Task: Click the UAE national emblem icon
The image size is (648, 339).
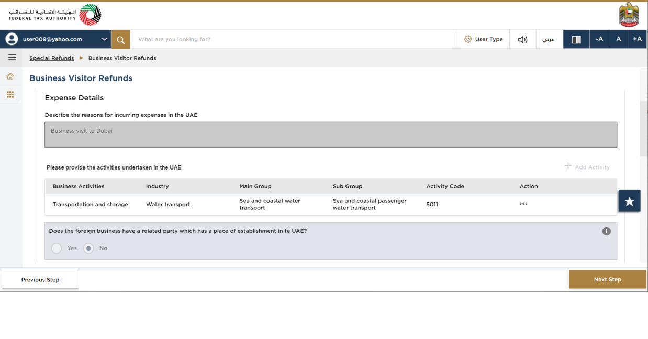Action: (x=629, y=15)
